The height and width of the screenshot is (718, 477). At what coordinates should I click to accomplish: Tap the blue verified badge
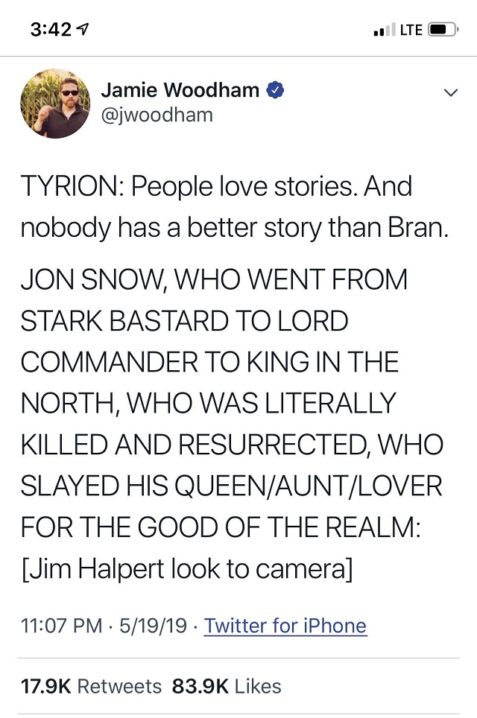coord(275,91)
